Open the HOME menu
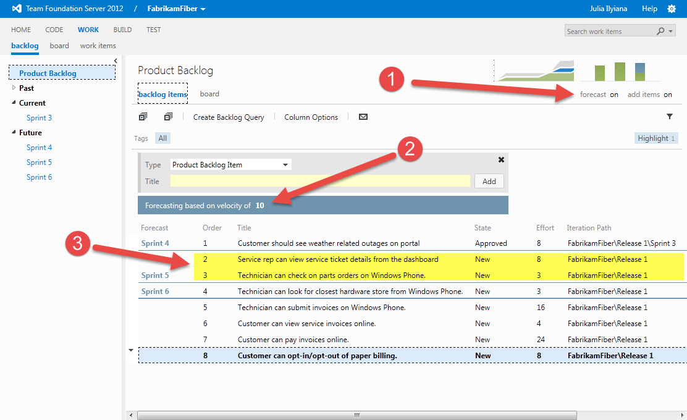This screenshot has height=420, width=687. (21, 30)
